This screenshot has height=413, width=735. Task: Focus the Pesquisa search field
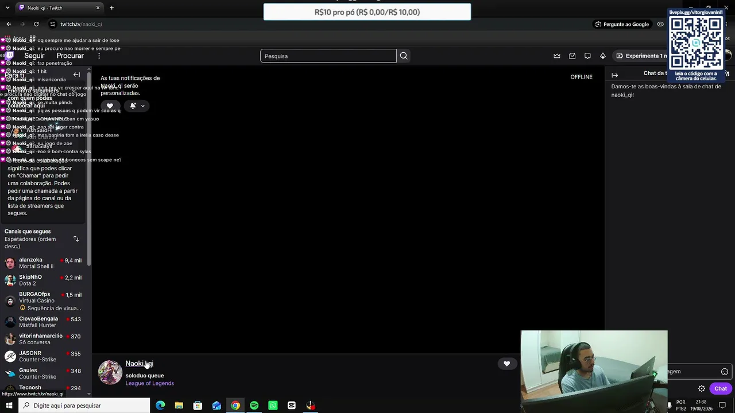pos(328,56)
